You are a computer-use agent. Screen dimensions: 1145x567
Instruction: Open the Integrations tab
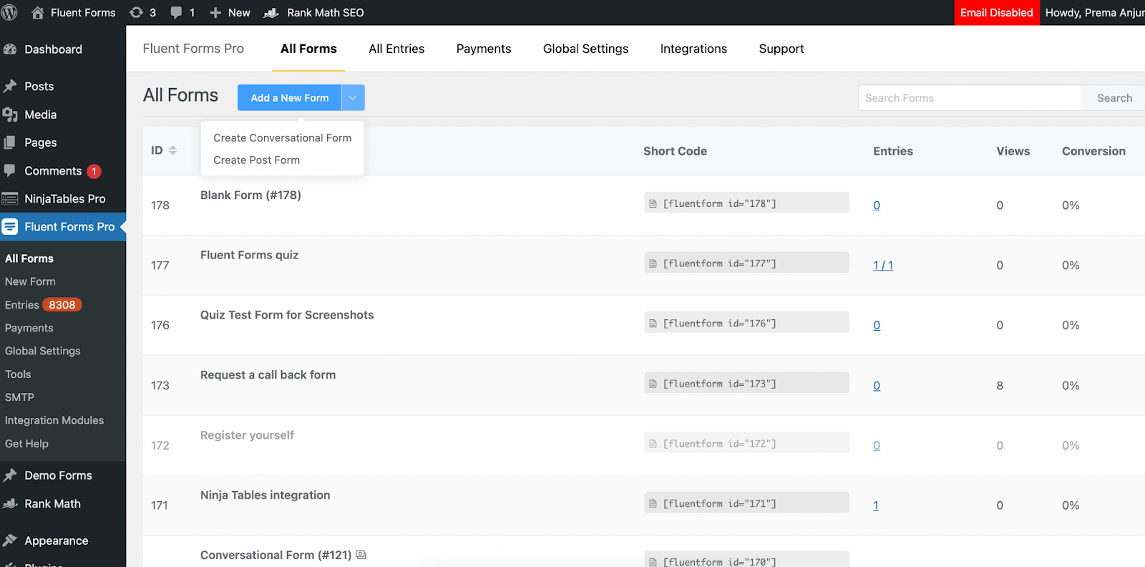693,49
